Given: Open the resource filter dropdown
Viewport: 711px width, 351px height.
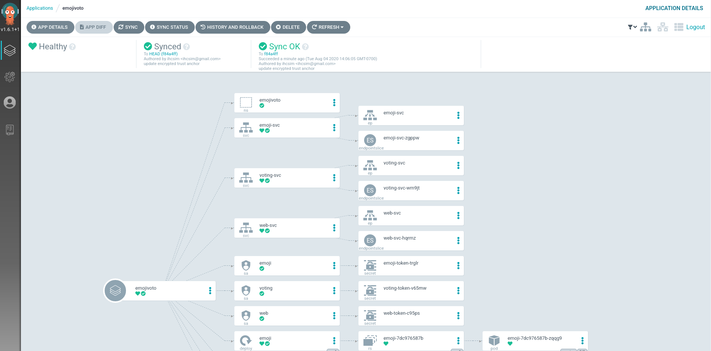Looking at the screenshot, I should pyautogui.click(x=632, y=27).
